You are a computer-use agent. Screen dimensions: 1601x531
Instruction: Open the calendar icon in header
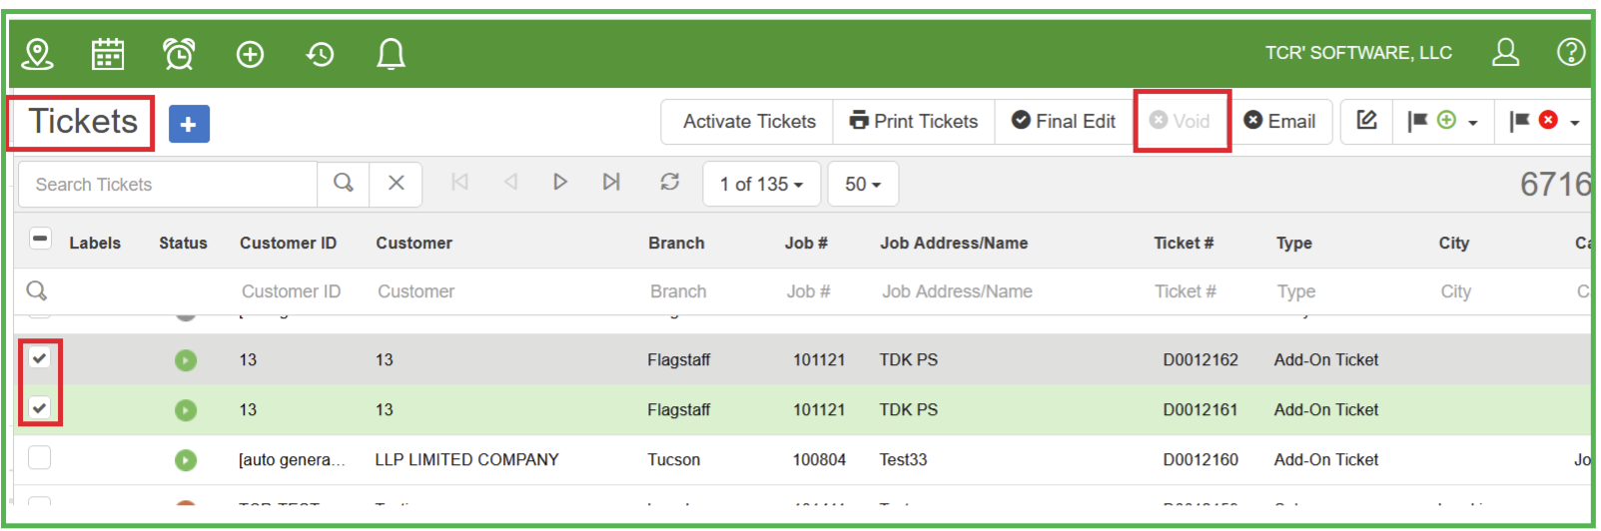point(108,54)
